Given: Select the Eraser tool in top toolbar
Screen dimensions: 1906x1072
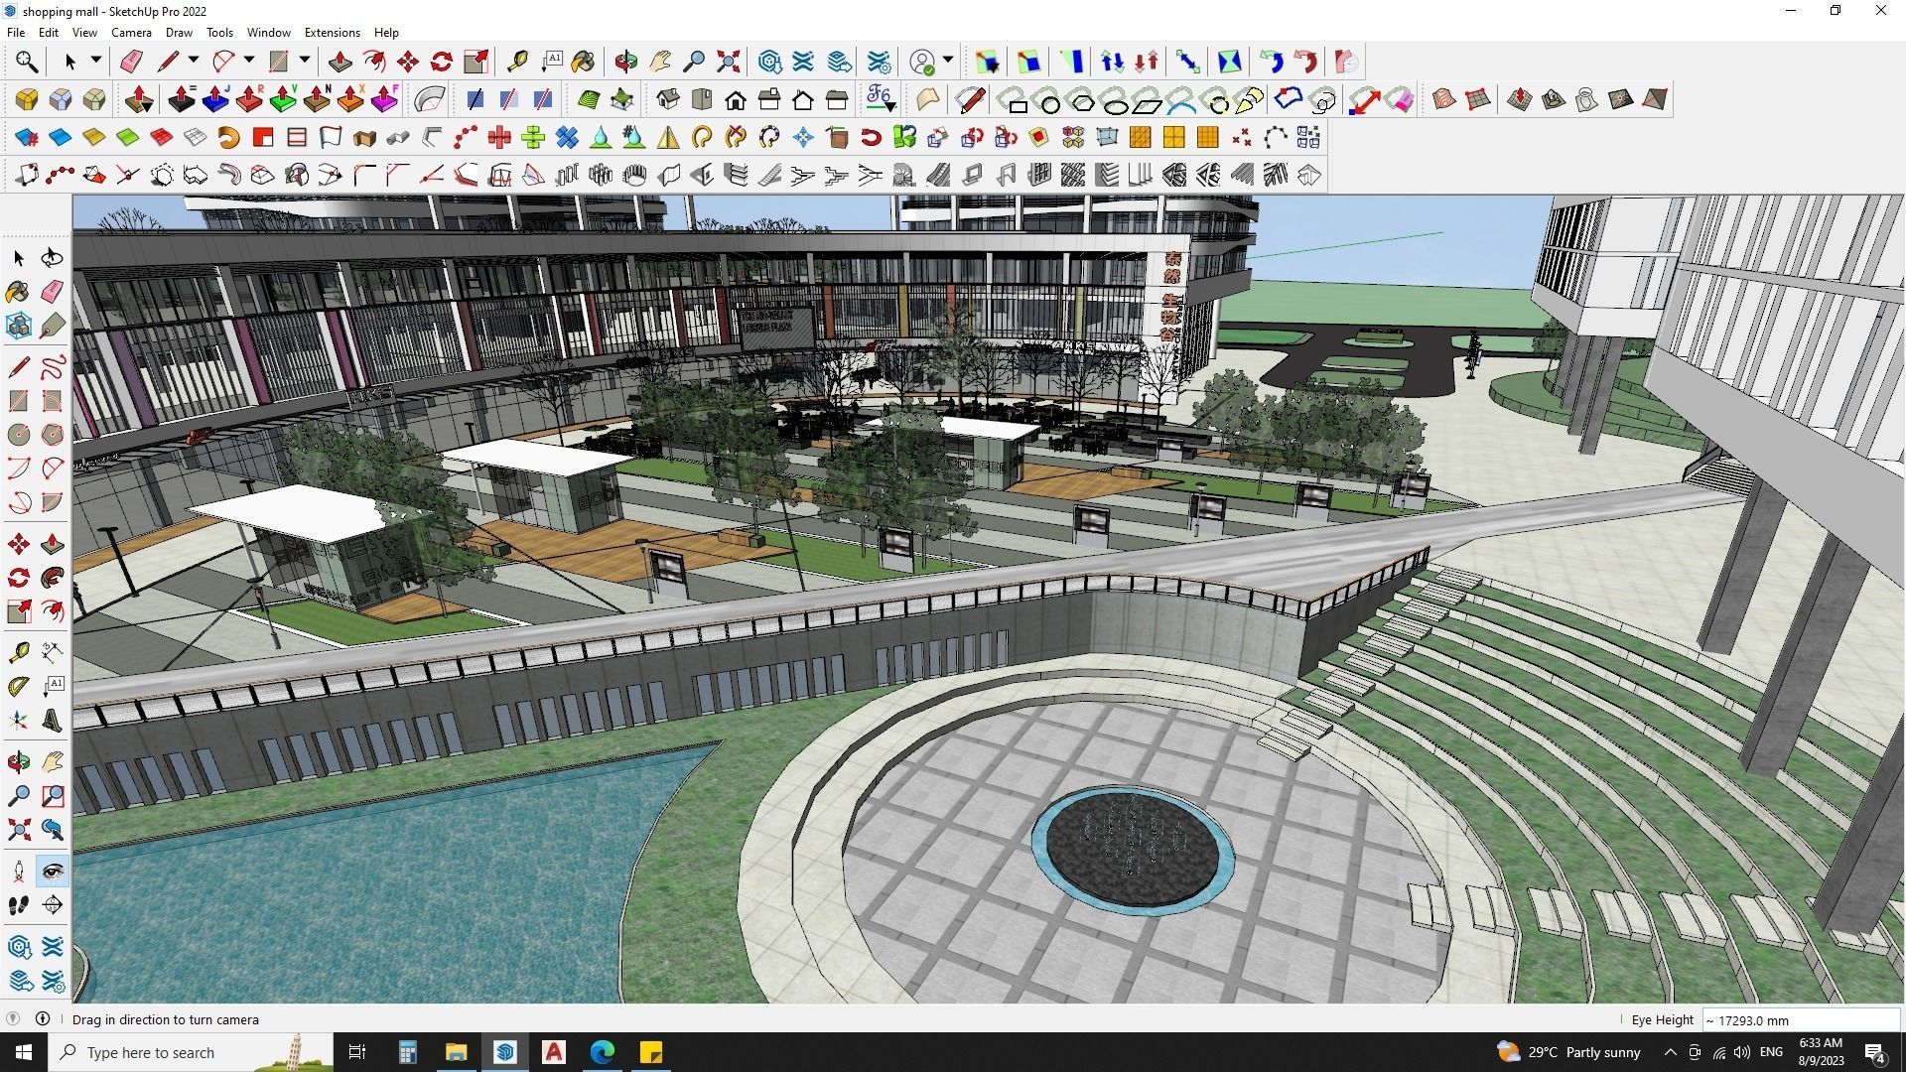Looking at the screenshot, I should (x=131, y=62).
